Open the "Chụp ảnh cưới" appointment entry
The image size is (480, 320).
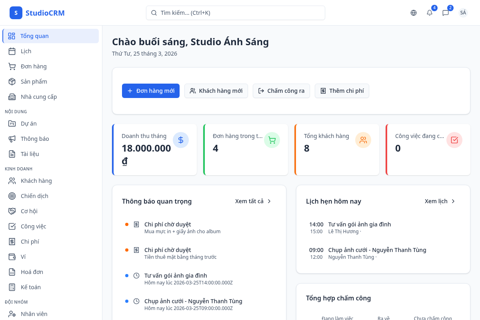pos(377,250)
